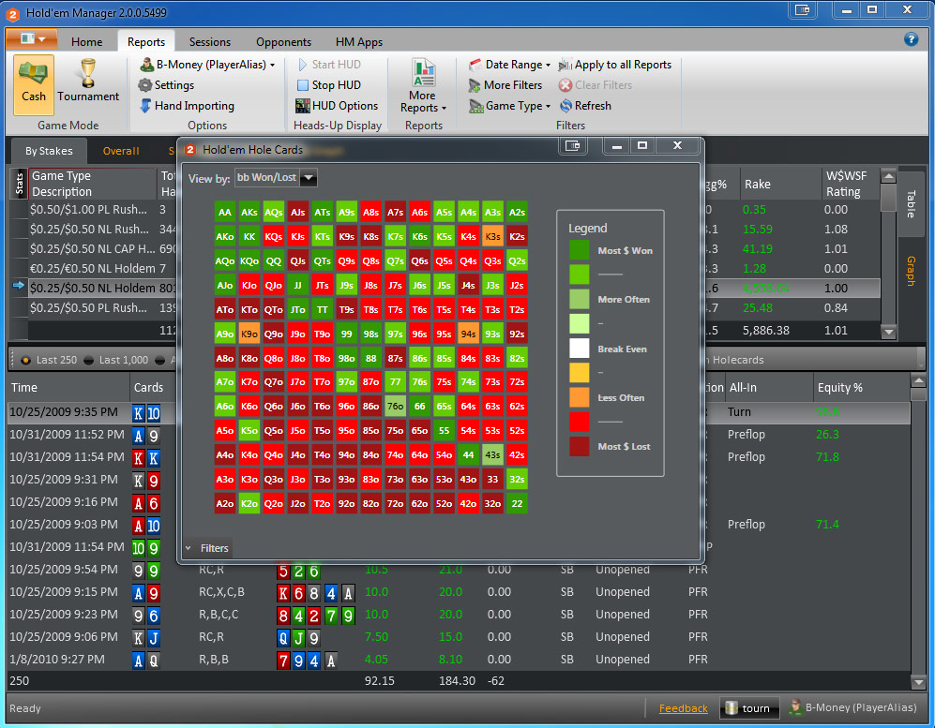Click the 76o light green hand cell
935x728 pixels.
tap(395, 407)
